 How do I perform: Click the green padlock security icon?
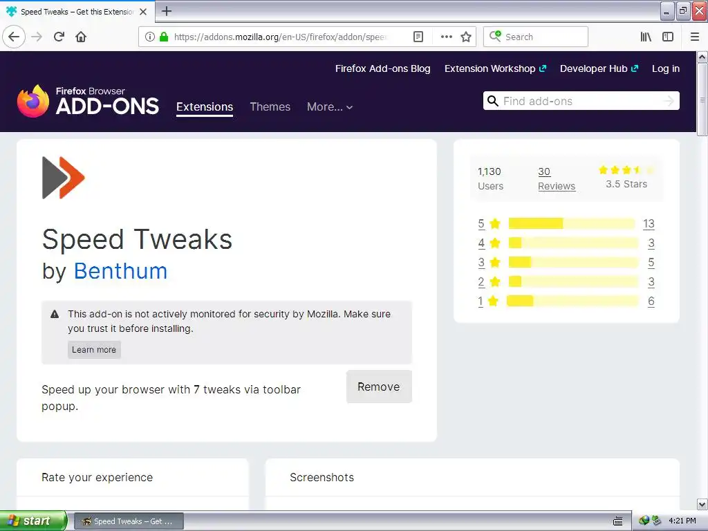(x=164, y=37)
